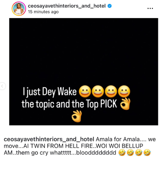This screenshot has height=170, width=164.
Task: Click the black post image
Action: coord(84,72)
